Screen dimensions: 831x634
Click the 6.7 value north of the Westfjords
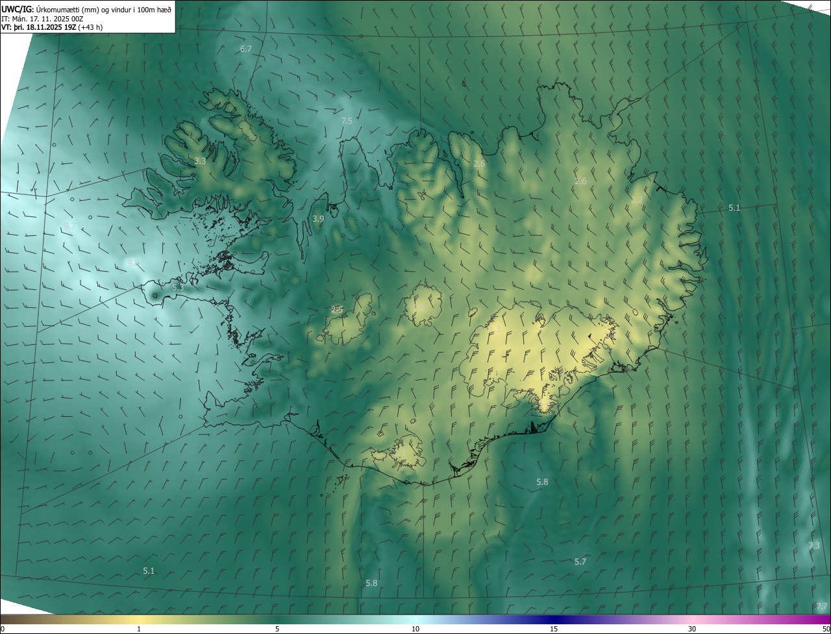pyautogui.click(x=246, y=49)
